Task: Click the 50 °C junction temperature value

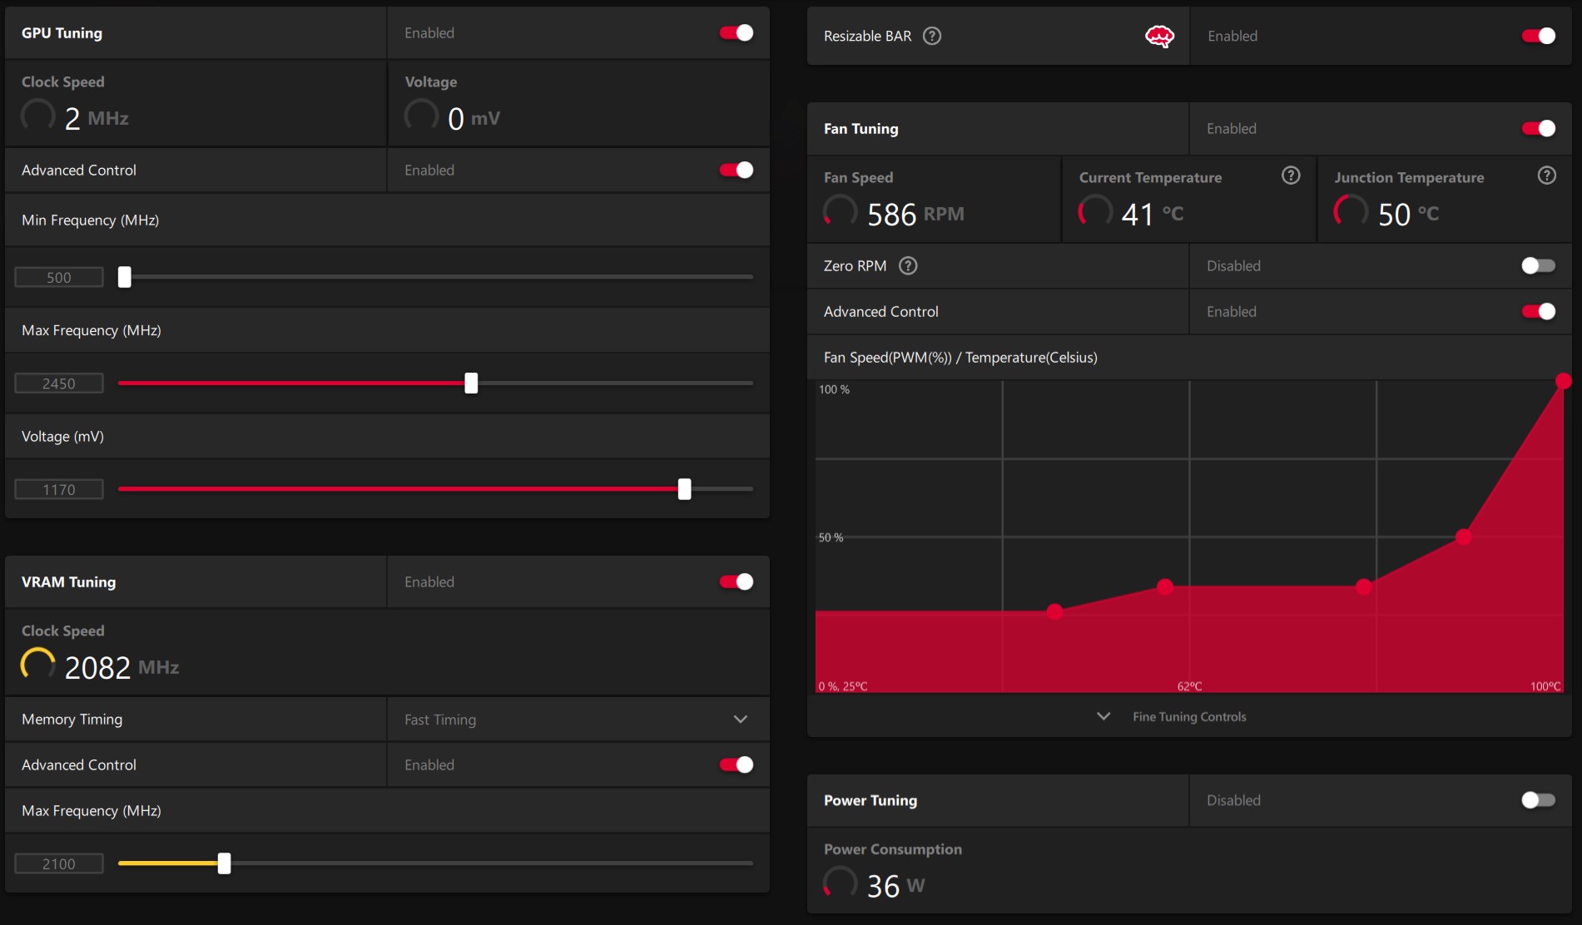Action: click(1408, 215)
